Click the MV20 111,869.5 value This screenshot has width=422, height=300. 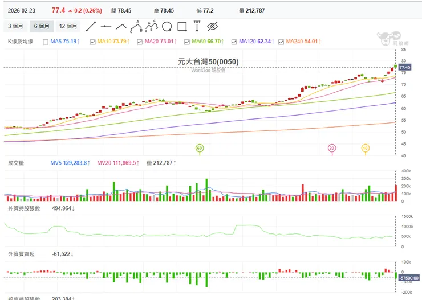[x=118, y=163]
